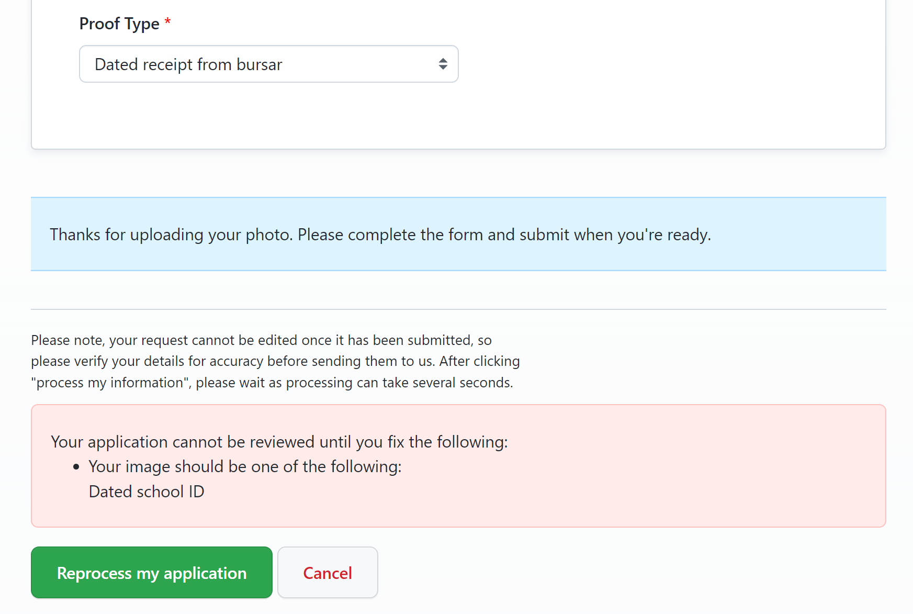Click the up/down arrows on the Proof Type selector

pyautogui.click(x=443, y=64)
